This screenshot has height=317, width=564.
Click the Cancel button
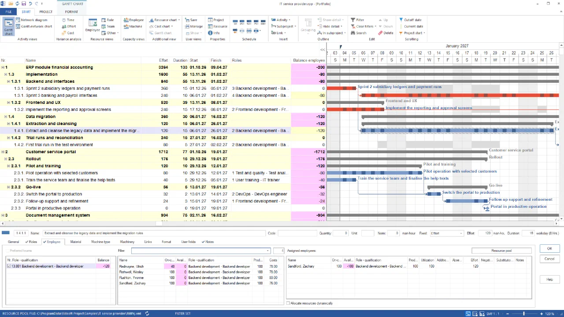click(549, 258)
